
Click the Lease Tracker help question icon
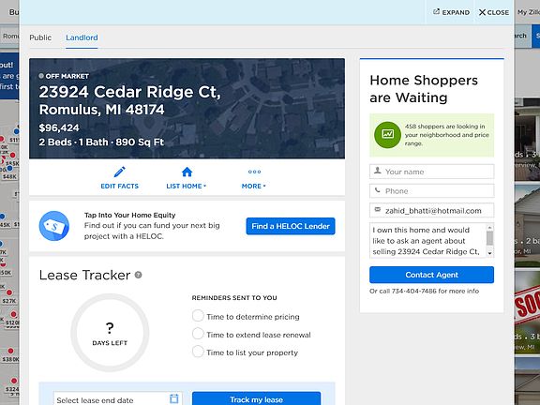point(139,275)
